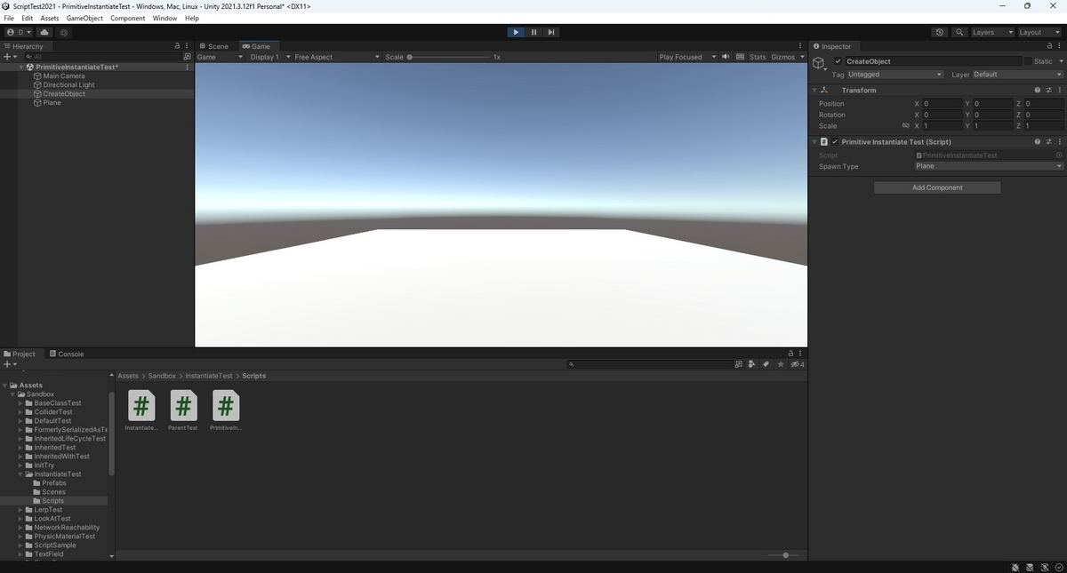The image size is (1067, 573).
Task: Open the Undo History icon near Layers
Action: pyautogui.click(x=940, y=32)
